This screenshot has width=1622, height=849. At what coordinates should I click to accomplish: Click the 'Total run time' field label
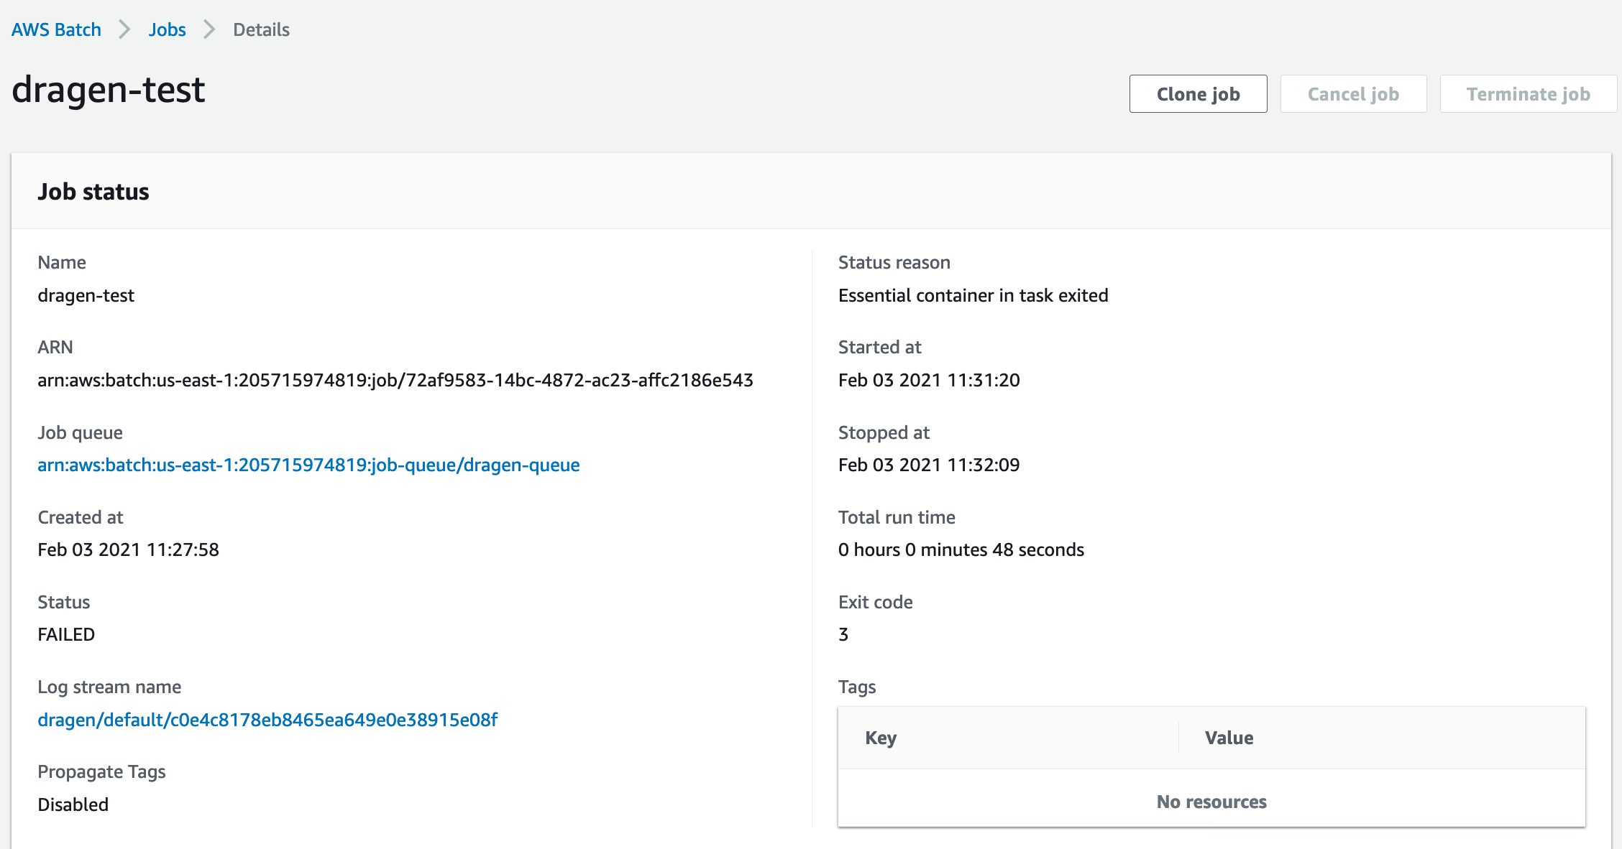click(x=897, y=517)
